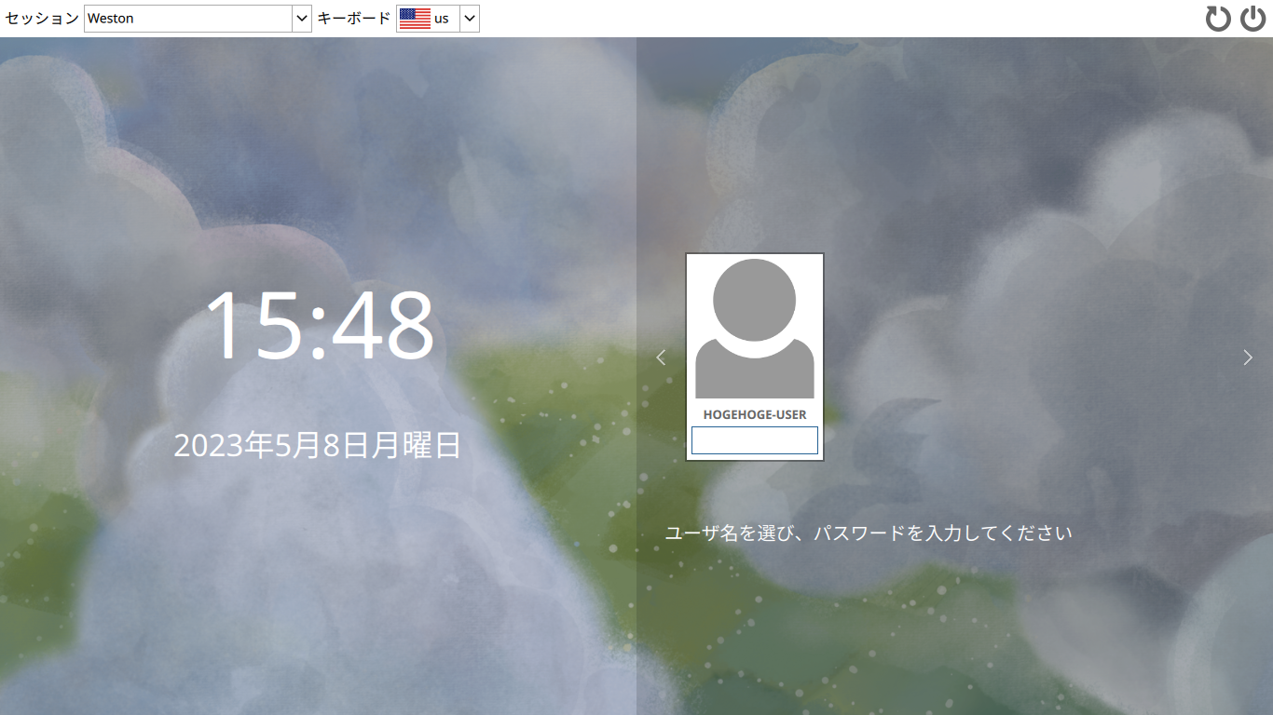Focus the password input field
Viewport: 1273px width, 715px height.
coord(755,440)
